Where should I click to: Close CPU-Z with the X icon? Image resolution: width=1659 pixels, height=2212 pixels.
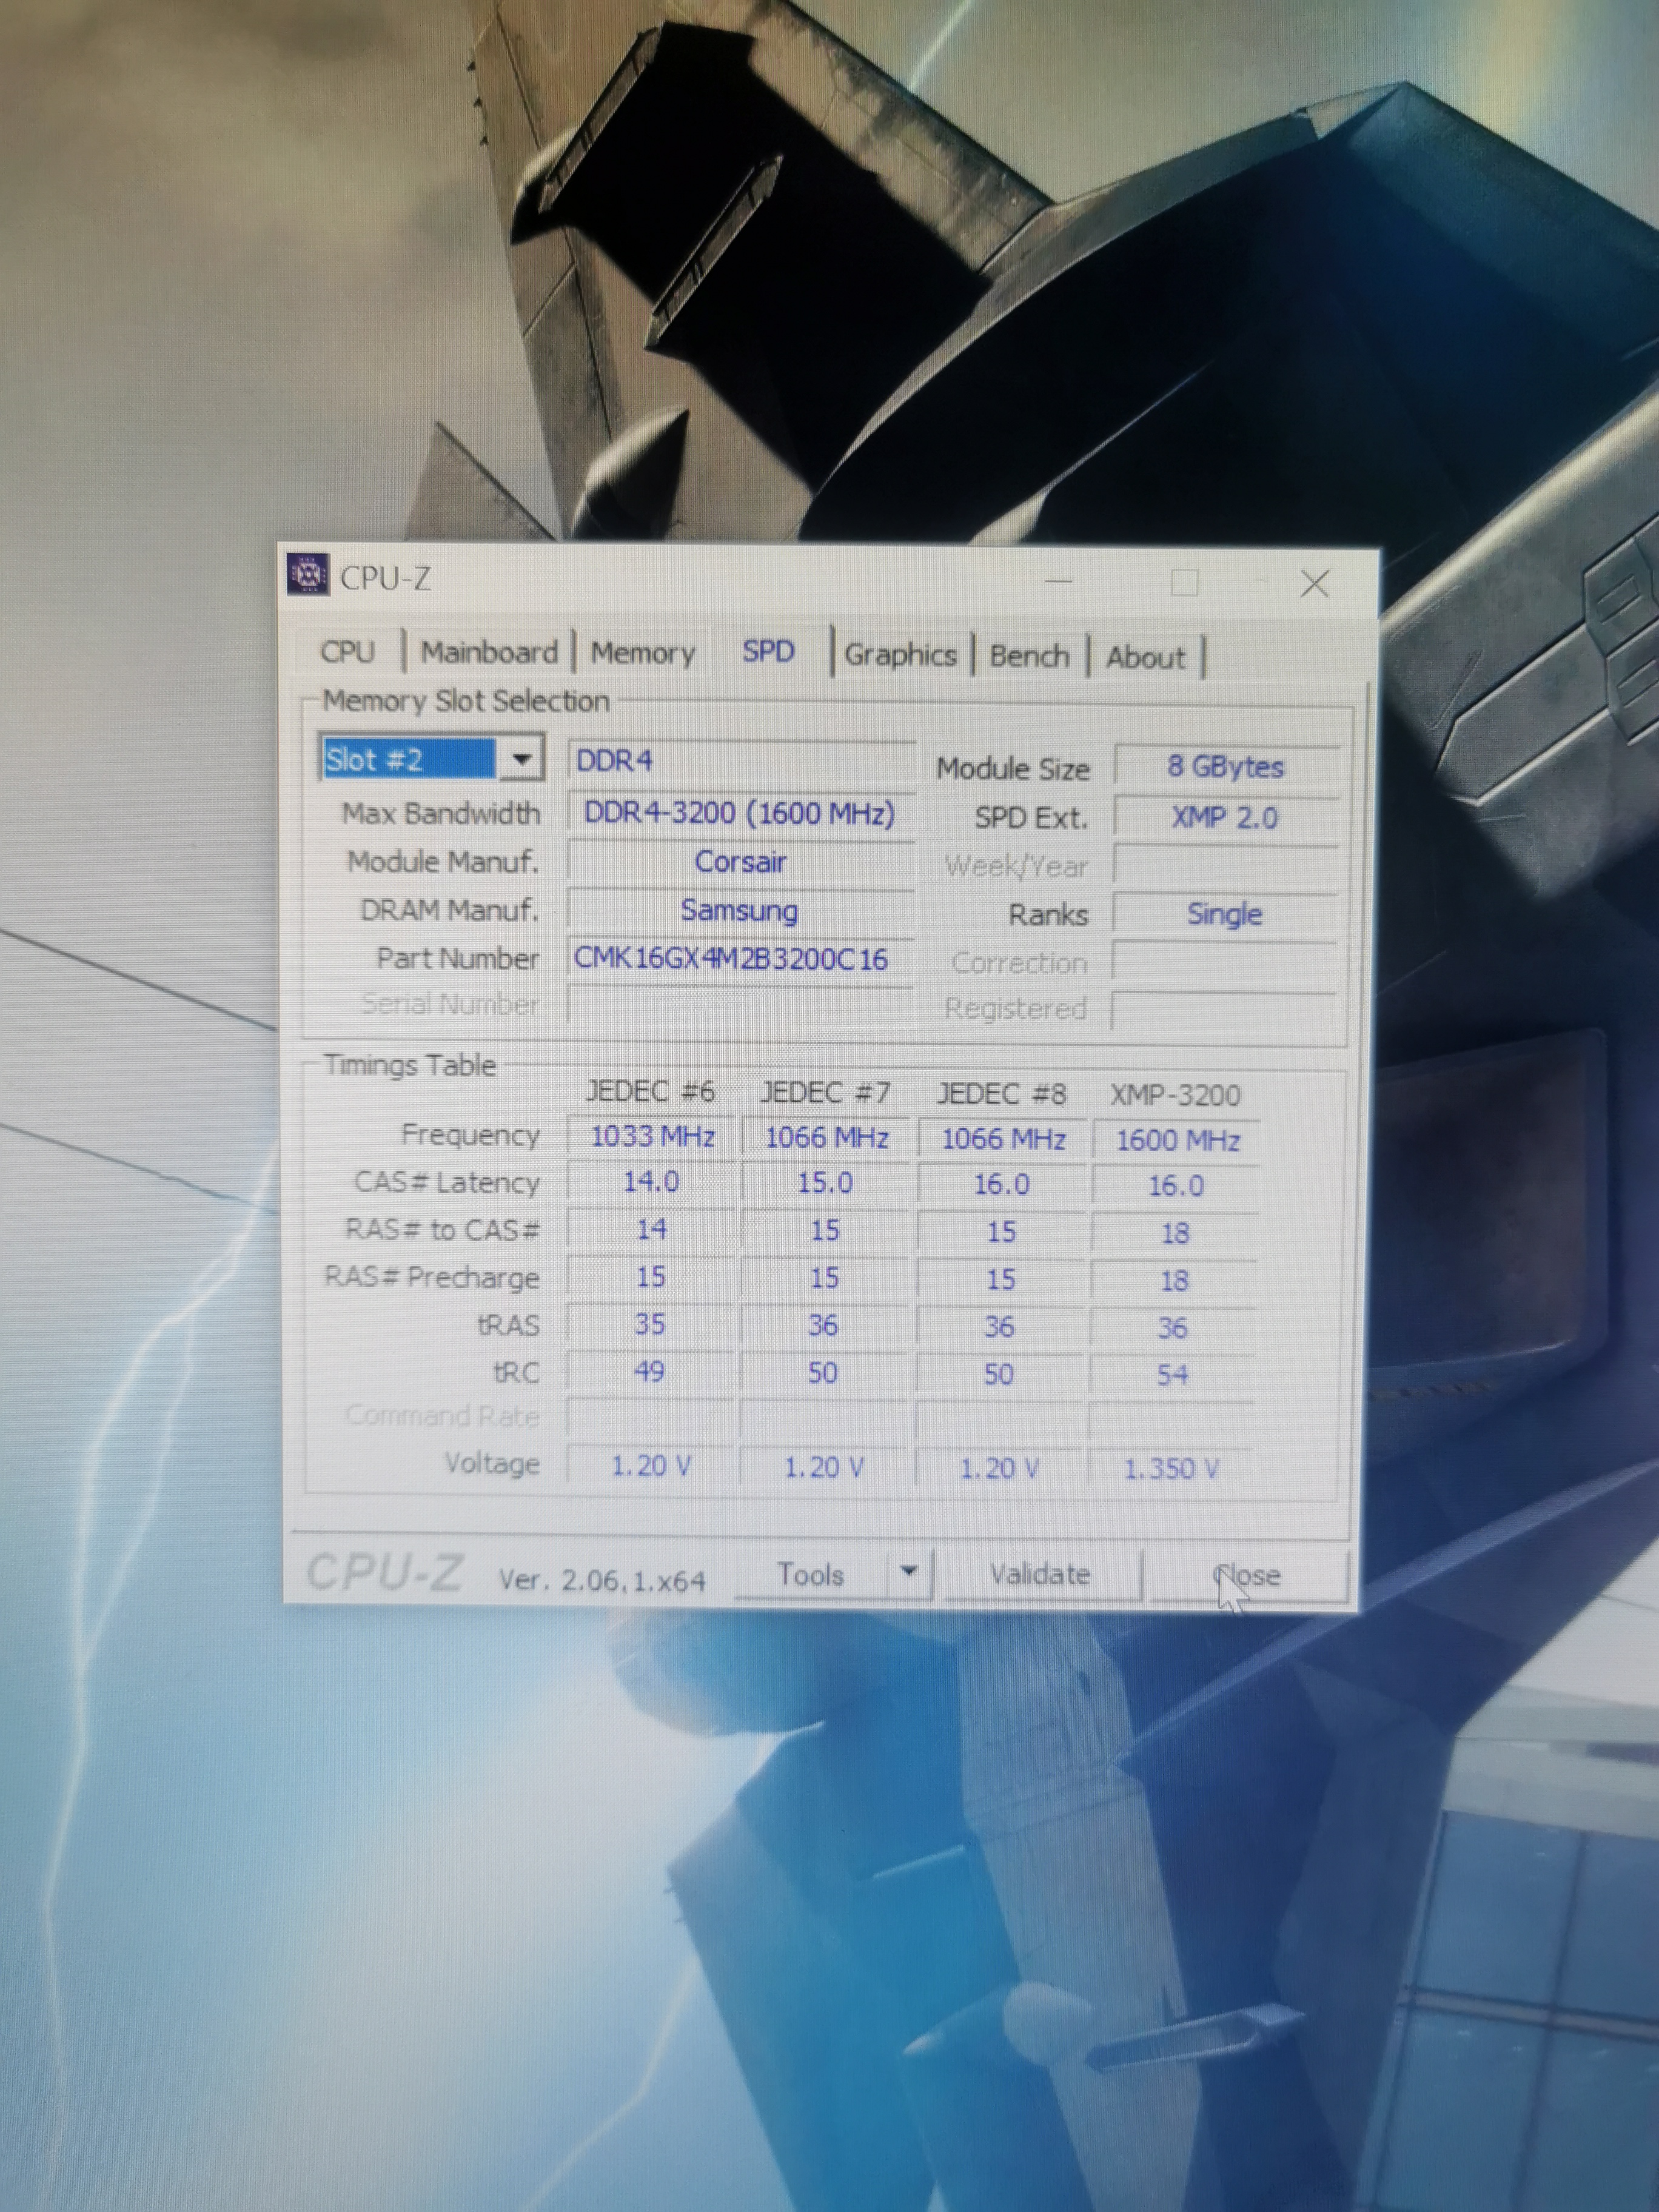point(1314,583)
